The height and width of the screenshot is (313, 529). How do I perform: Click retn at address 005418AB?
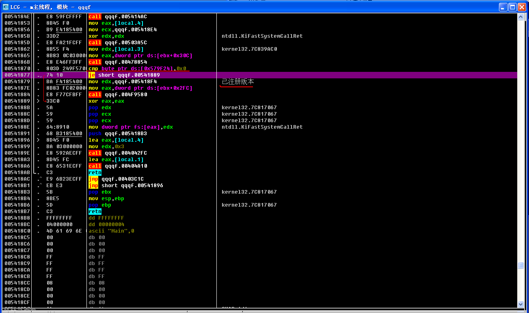tap(95, 173)
